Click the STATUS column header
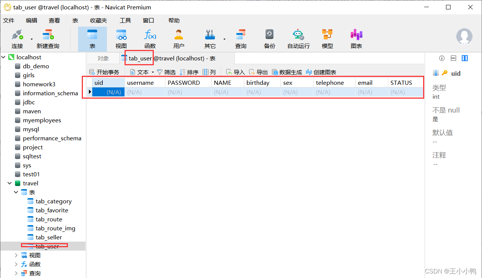The height and width of the screenshot is (278, 482). point(405,83)
